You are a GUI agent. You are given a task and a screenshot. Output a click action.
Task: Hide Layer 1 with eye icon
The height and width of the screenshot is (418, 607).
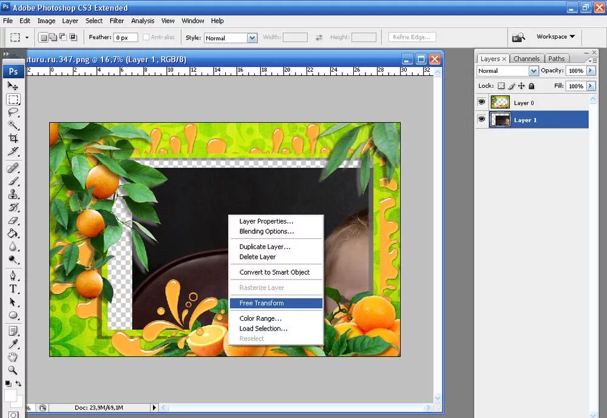(x=481, y=119)
